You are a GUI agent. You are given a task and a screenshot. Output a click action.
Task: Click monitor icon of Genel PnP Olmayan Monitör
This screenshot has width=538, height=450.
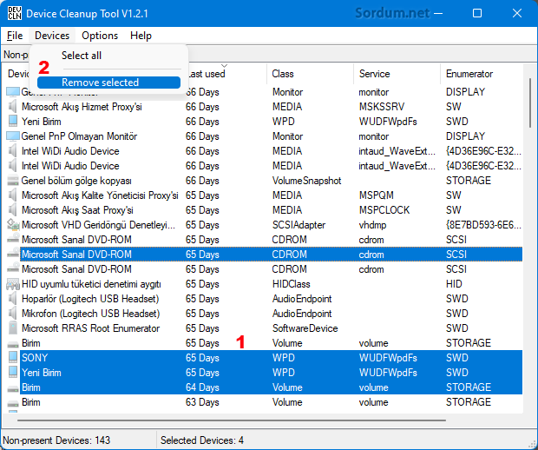tap(13, 136)
